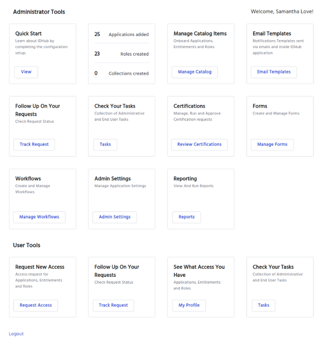
Task: Click the Reports button
Action: click(x=186, y=217)
